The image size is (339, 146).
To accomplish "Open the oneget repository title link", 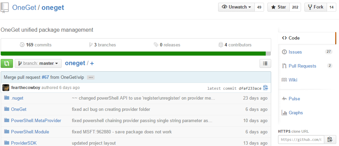I will [53, 8].
